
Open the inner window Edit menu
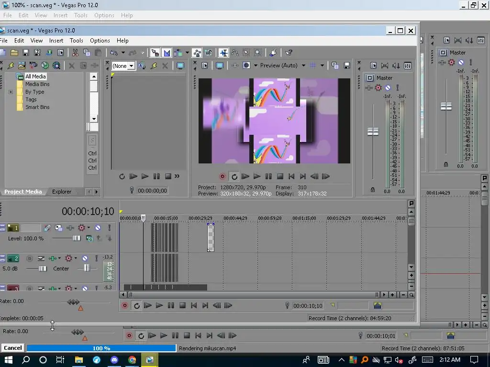(19, 41)
